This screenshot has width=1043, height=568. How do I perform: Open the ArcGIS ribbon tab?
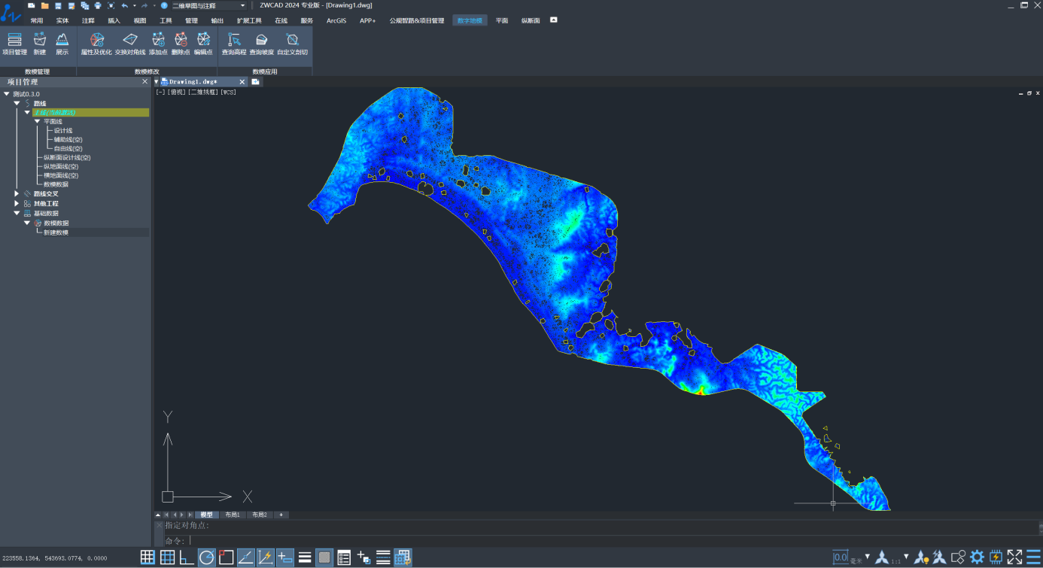pos(336,20)
